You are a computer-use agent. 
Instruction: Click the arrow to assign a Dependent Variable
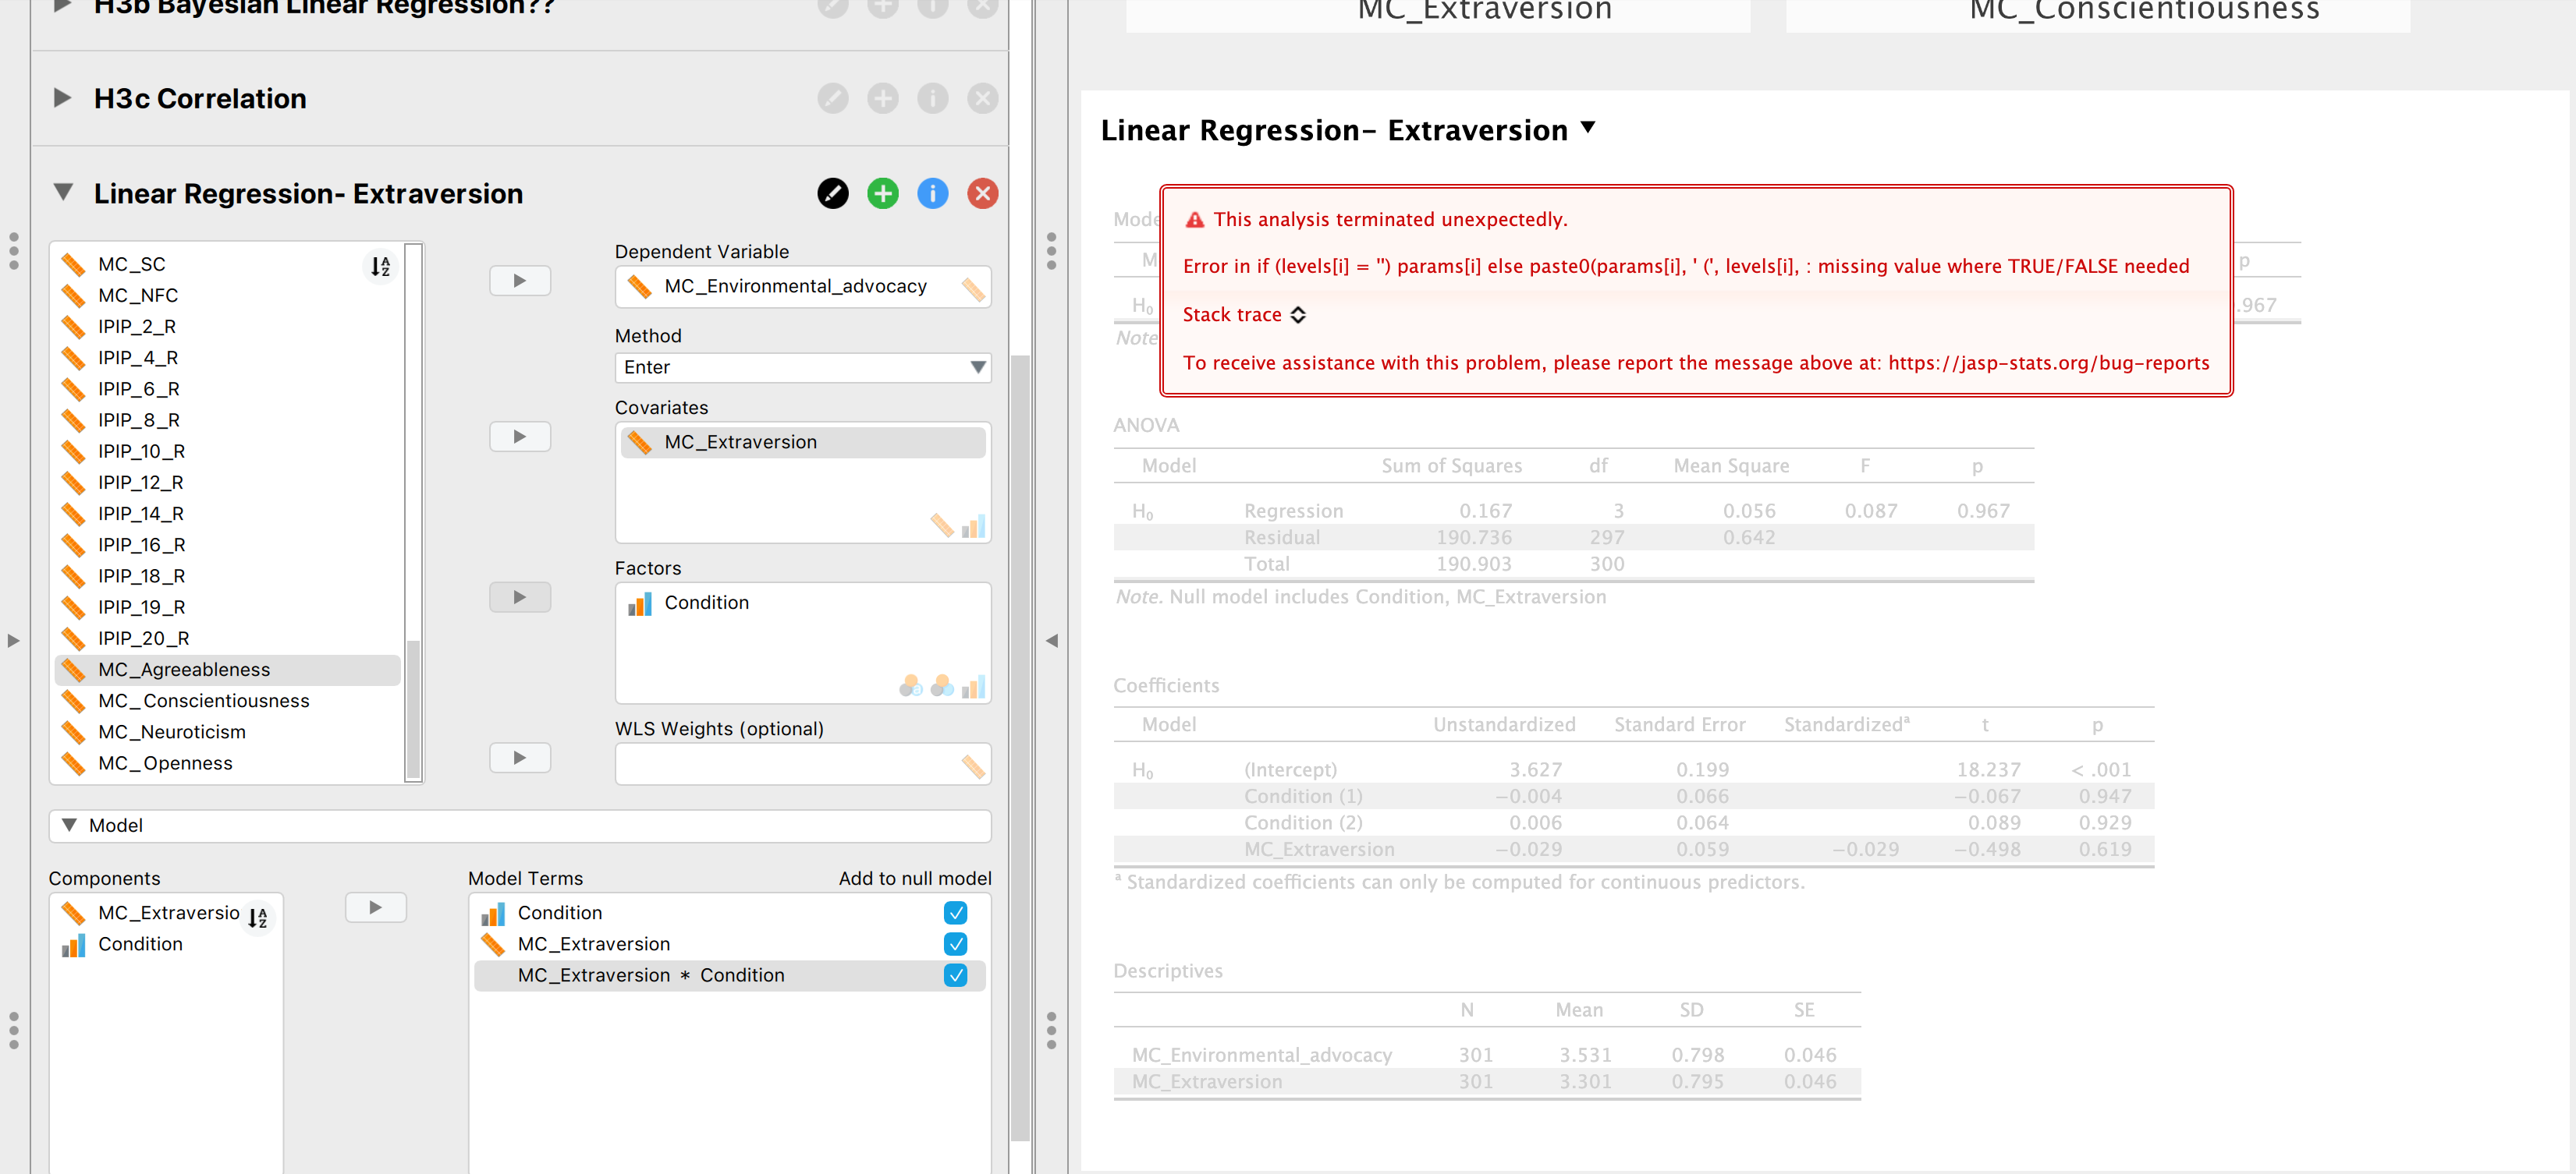(x=519, y=281)
